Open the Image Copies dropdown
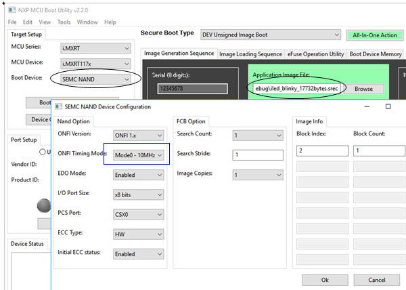The height and width of the screenshot is (290, 406). click(x=258, y=175)
